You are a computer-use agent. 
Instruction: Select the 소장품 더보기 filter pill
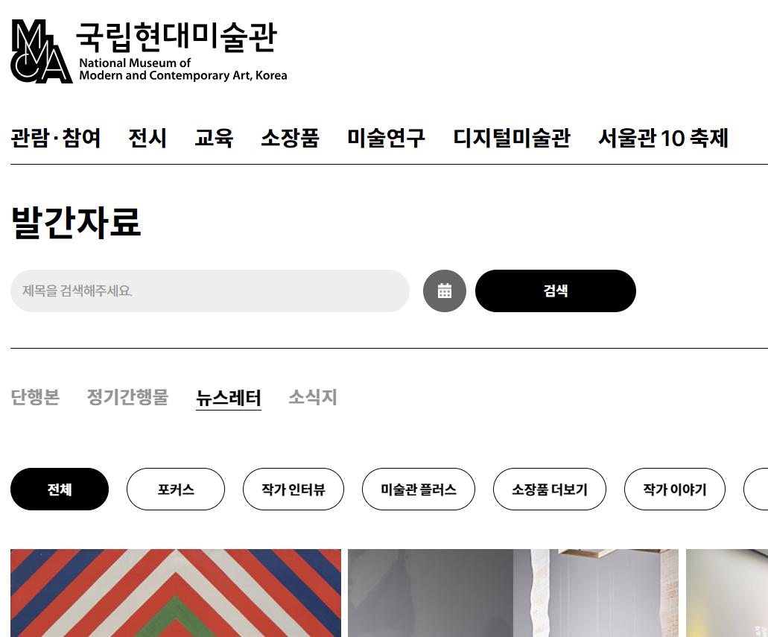click(x=550, y=489)
